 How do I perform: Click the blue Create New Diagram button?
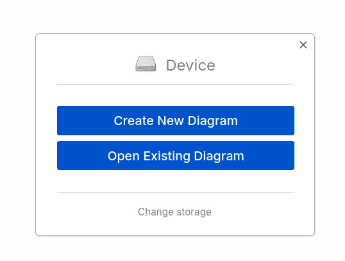pos(176,121)
